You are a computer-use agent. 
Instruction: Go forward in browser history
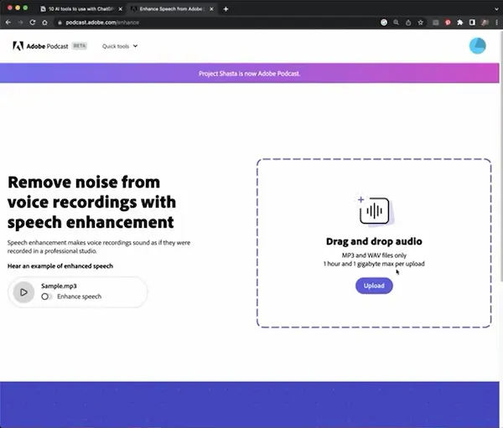tap(20, 23)
